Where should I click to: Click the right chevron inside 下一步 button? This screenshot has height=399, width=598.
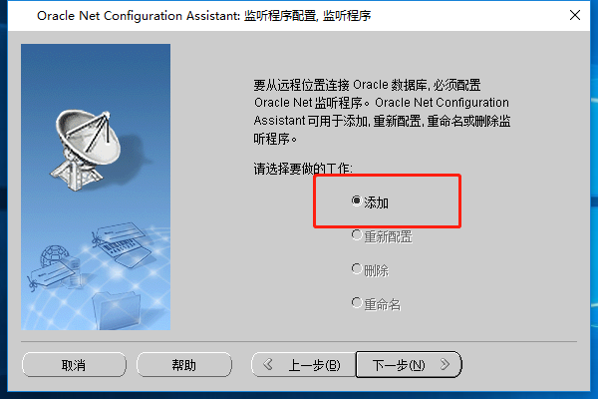coord(445,364)
